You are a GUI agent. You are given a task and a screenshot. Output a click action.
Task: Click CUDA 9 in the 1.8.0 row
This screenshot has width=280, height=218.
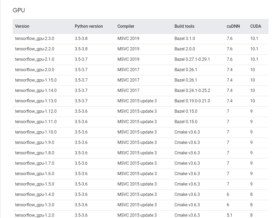[251, 153]
